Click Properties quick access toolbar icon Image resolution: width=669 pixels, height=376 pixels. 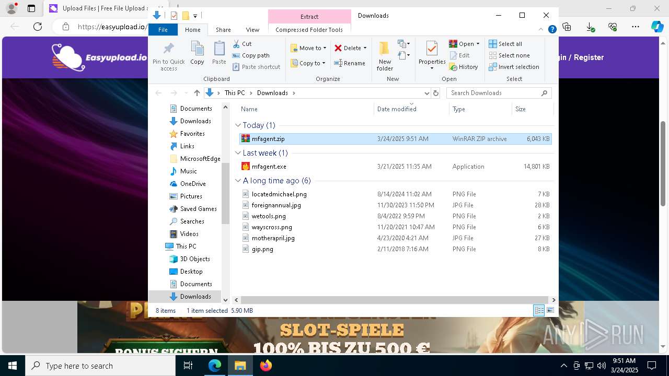(x=174, y=16)
